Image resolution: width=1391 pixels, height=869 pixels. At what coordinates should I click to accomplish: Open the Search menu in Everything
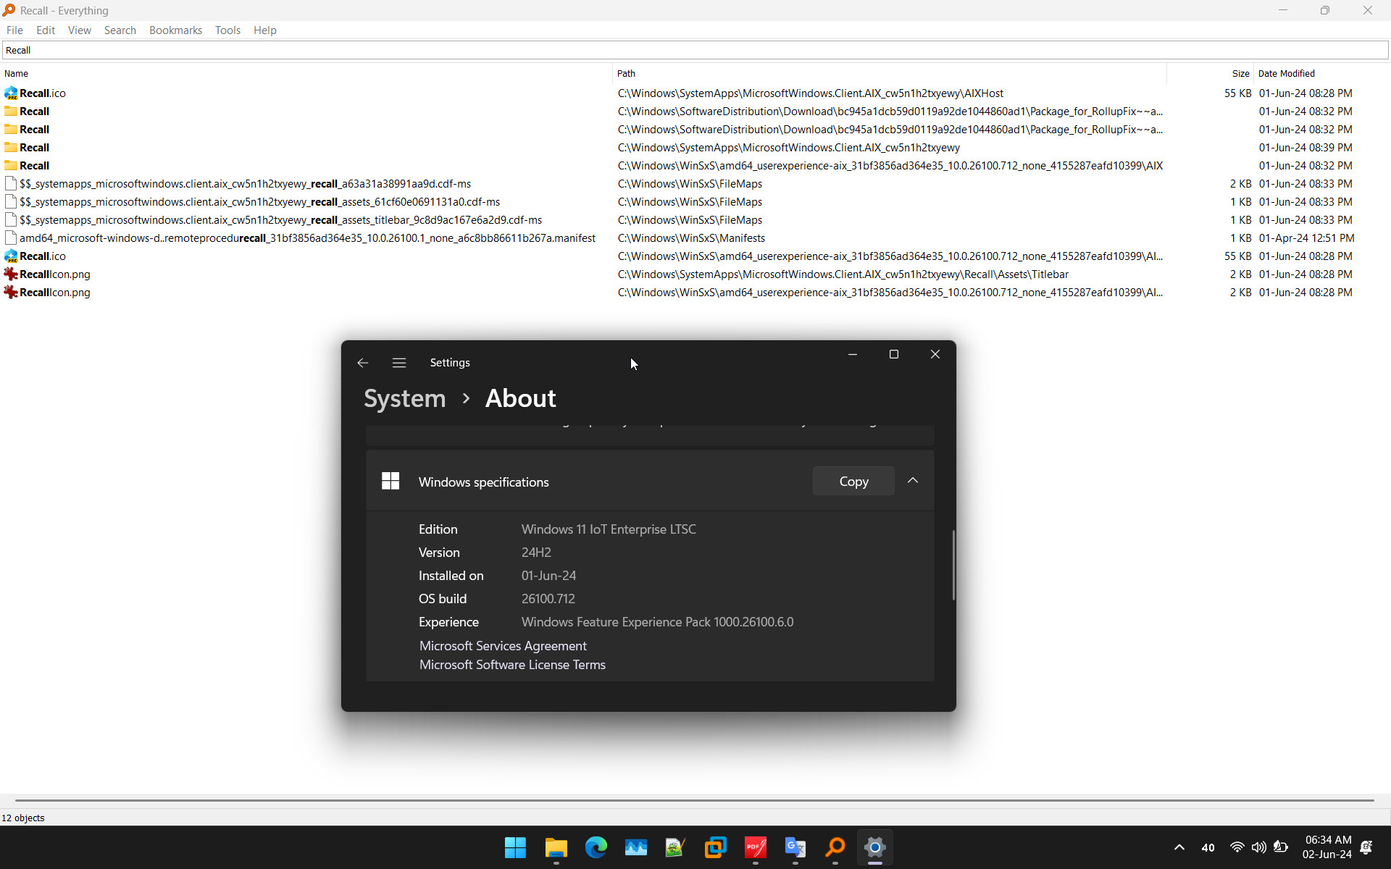pyautogui.click(x=120, y=30)
